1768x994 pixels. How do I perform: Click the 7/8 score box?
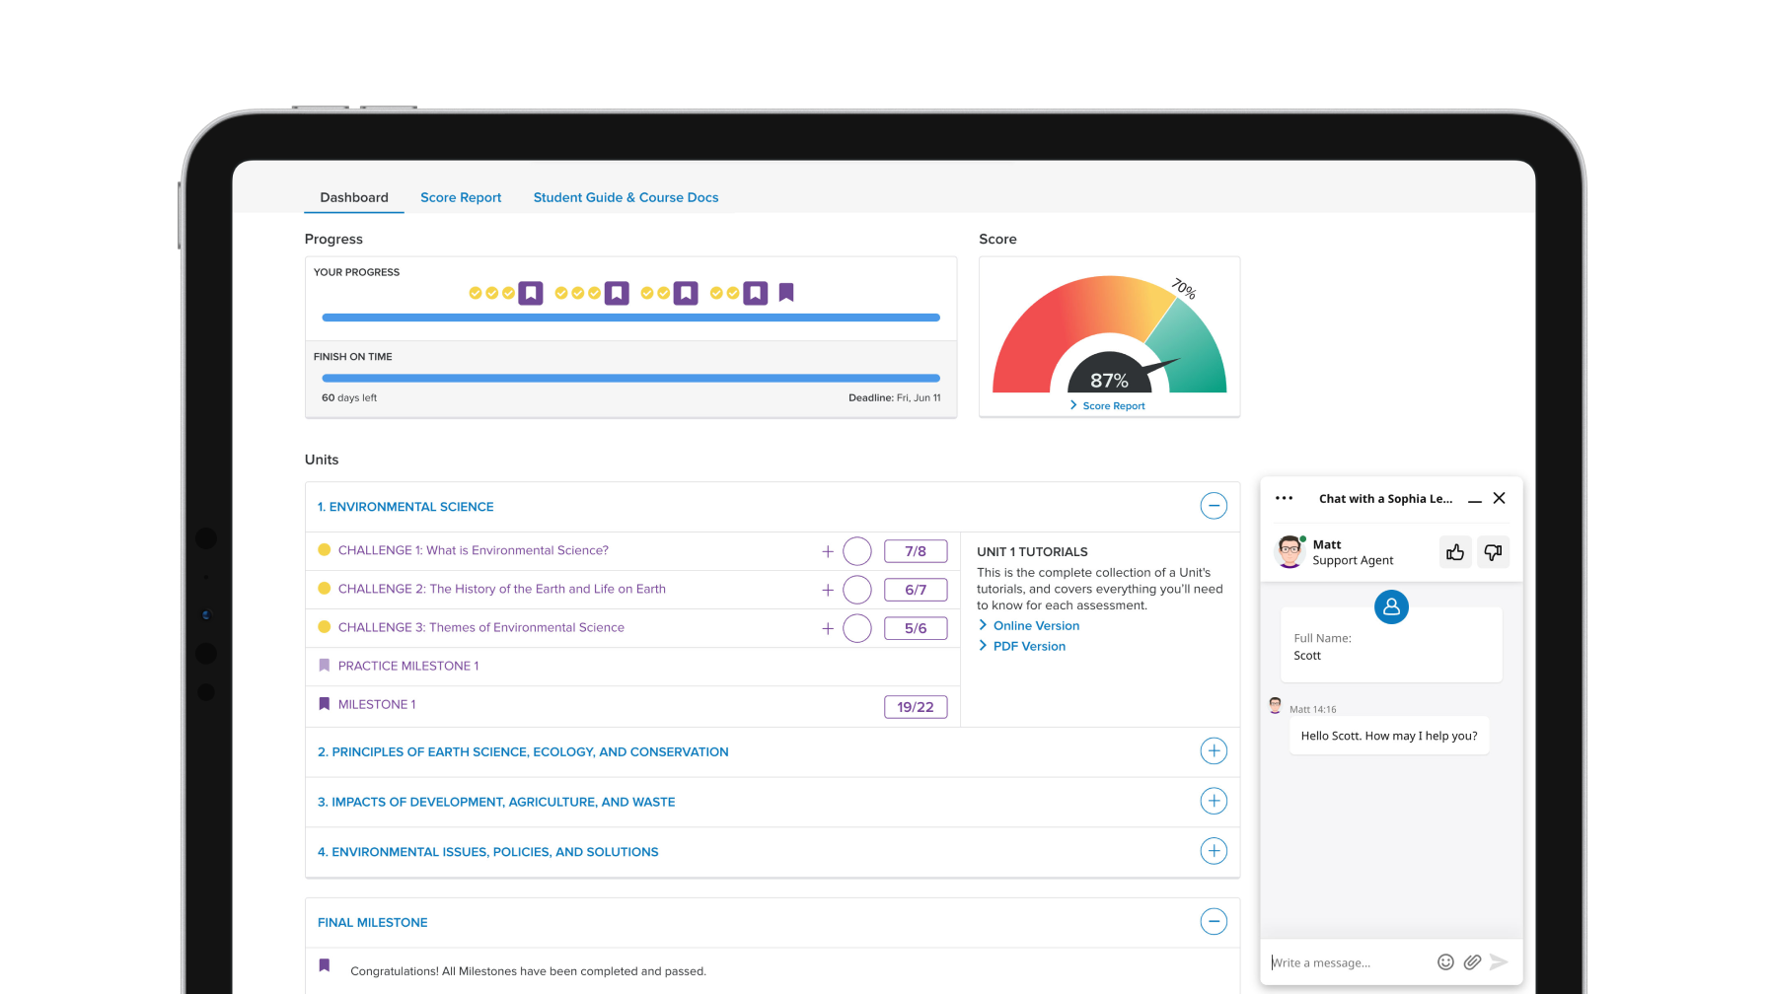pos(916,551)
